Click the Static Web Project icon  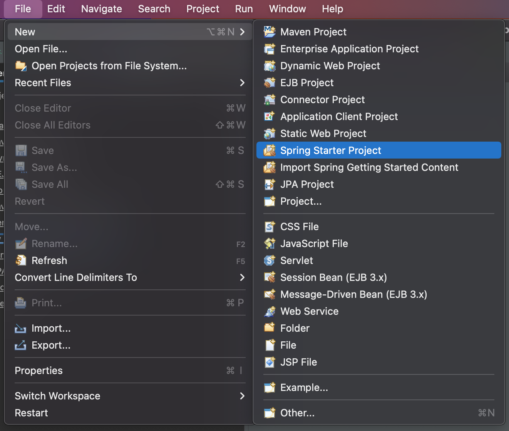270,133
